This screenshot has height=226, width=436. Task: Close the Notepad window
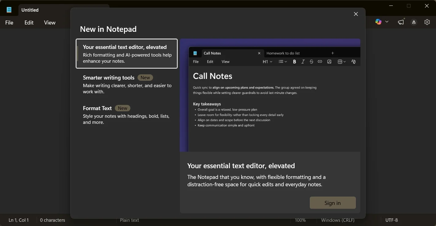(427, 6)
